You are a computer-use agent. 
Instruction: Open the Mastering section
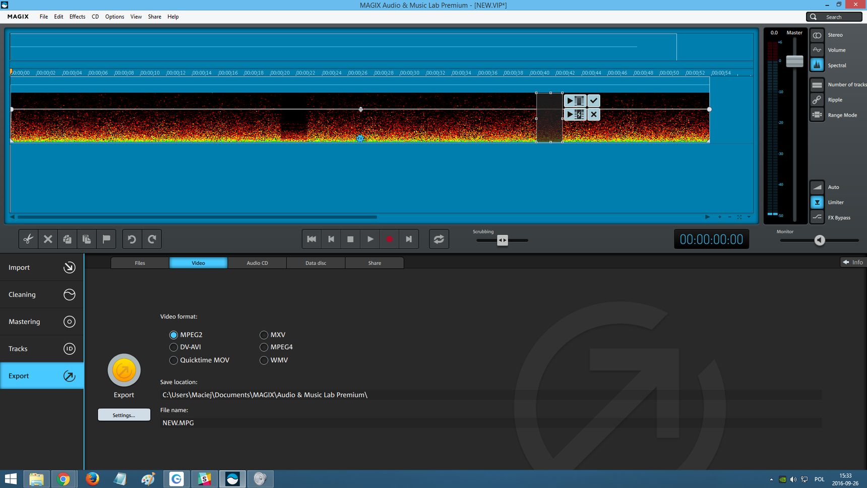pyautogui.click(x=42, y=322)
